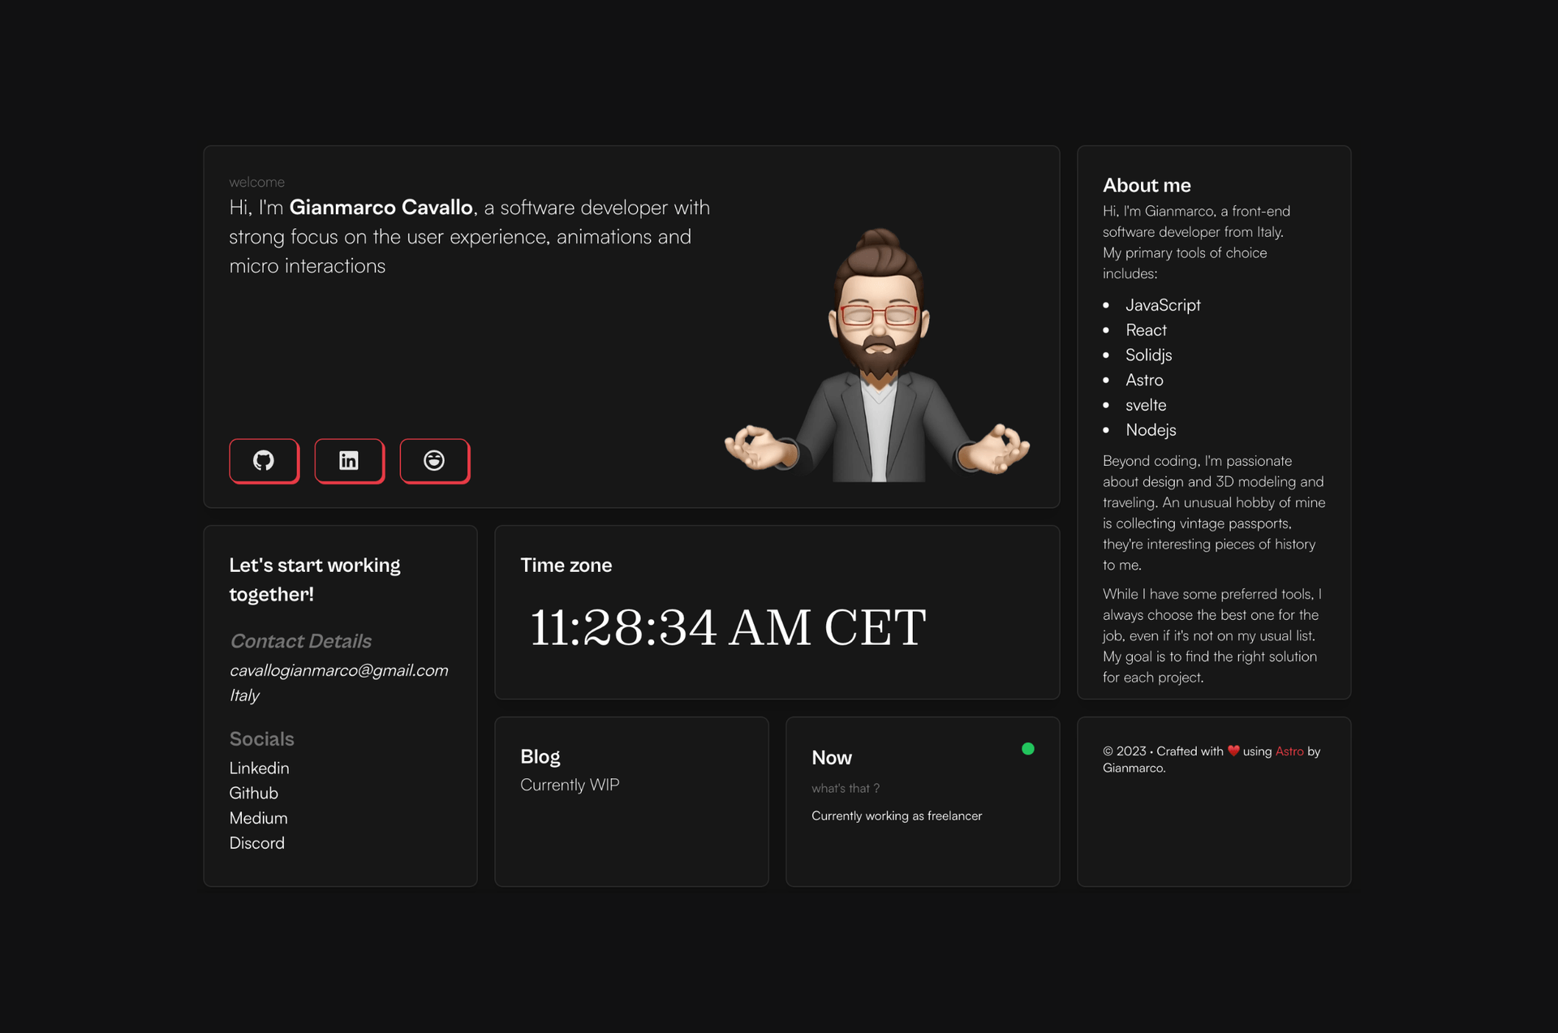
Task: Open the Astro link in footer
Action: (x=1289, y=751)
